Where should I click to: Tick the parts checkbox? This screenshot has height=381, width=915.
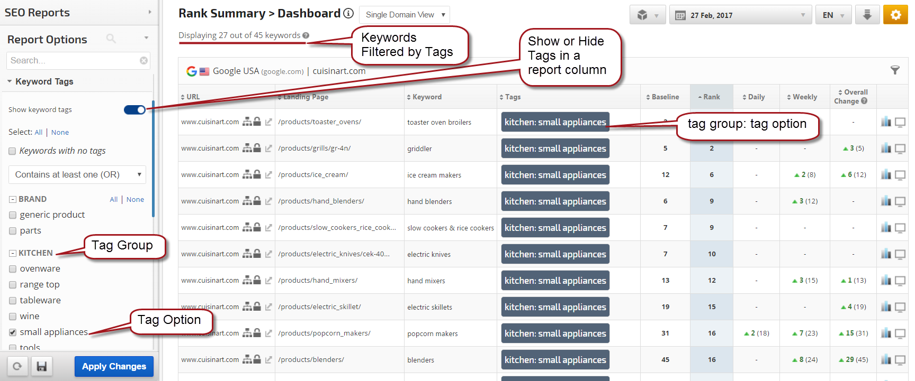[x=13, y=231]
